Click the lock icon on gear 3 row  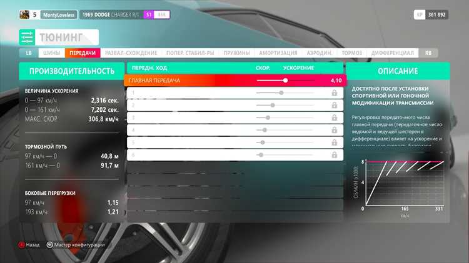click(334, 117)
